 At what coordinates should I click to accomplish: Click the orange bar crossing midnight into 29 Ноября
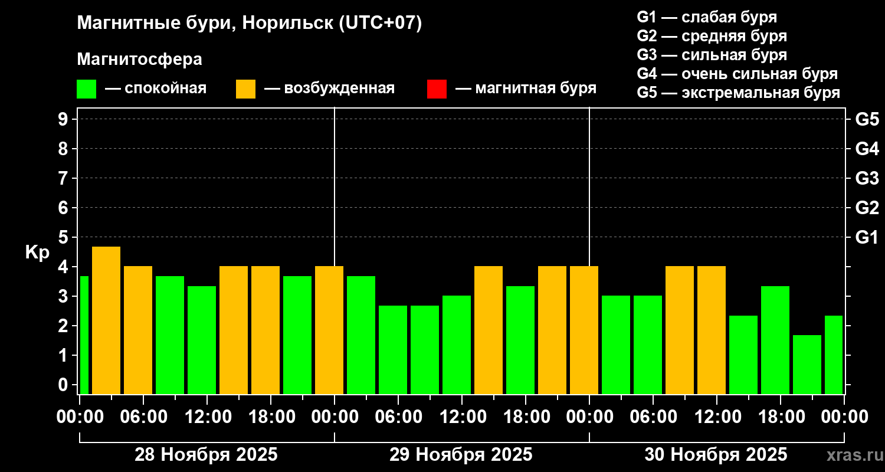coord(329,330)
